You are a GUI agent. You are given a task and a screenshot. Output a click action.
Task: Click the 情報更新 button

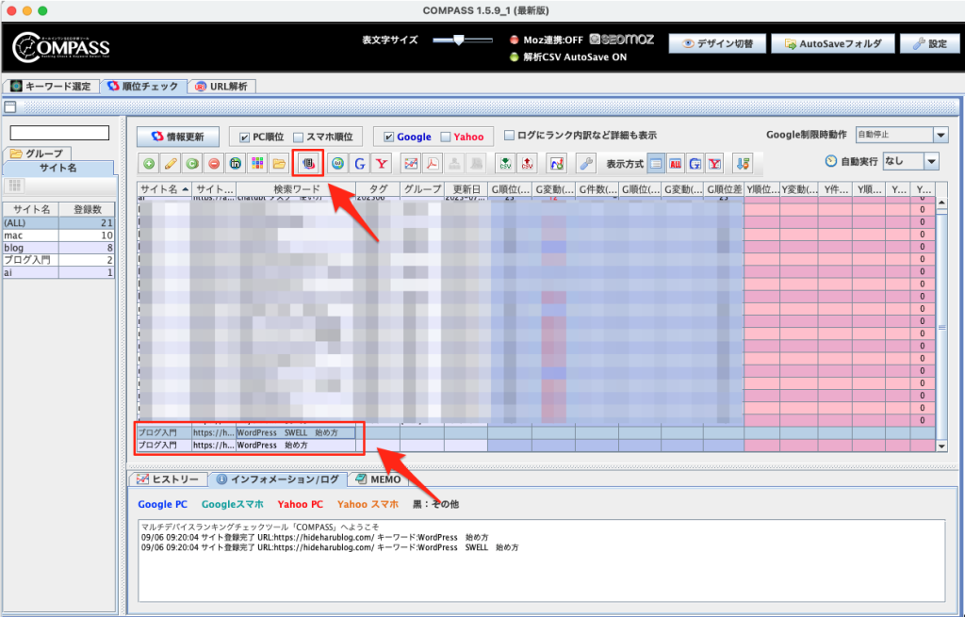point(178,137)
